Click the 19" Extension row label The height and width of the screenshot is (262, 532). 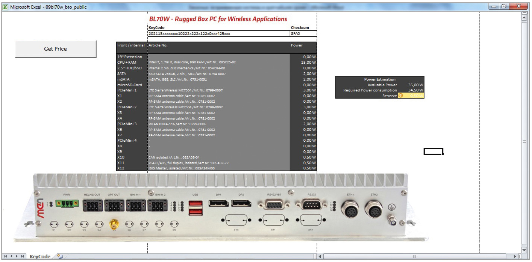tap(130, 57)
